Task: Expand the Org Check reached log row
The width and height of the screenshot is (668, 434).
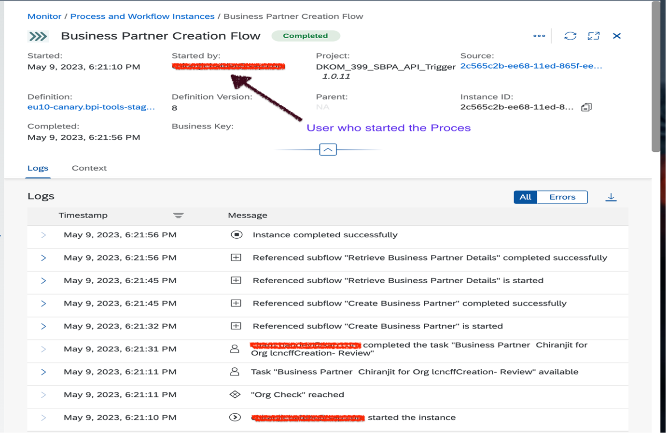Action: [44, 394]
